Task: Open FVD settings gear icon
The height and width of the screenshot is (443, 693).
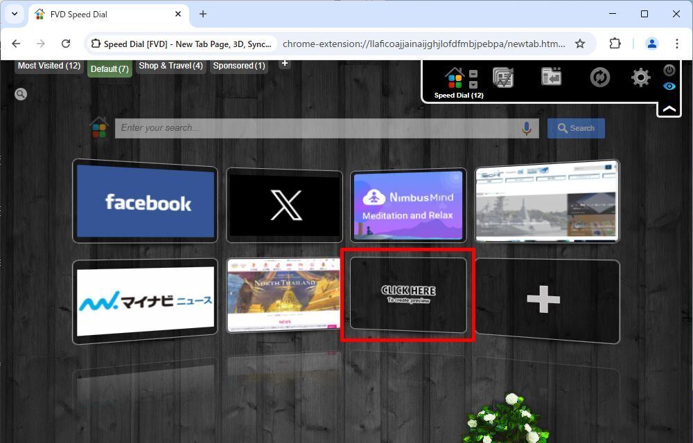Action: pyautogui.click(x=640, y=78)
